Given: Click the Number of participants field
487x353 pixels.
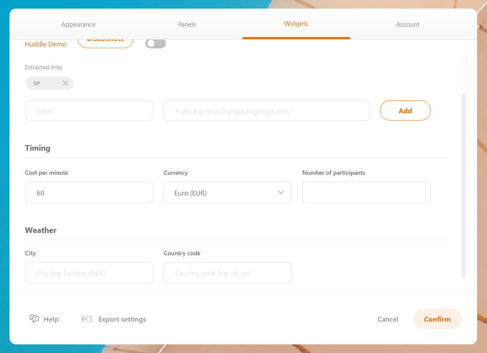Looking at the screenshot, I should [366, 192].
